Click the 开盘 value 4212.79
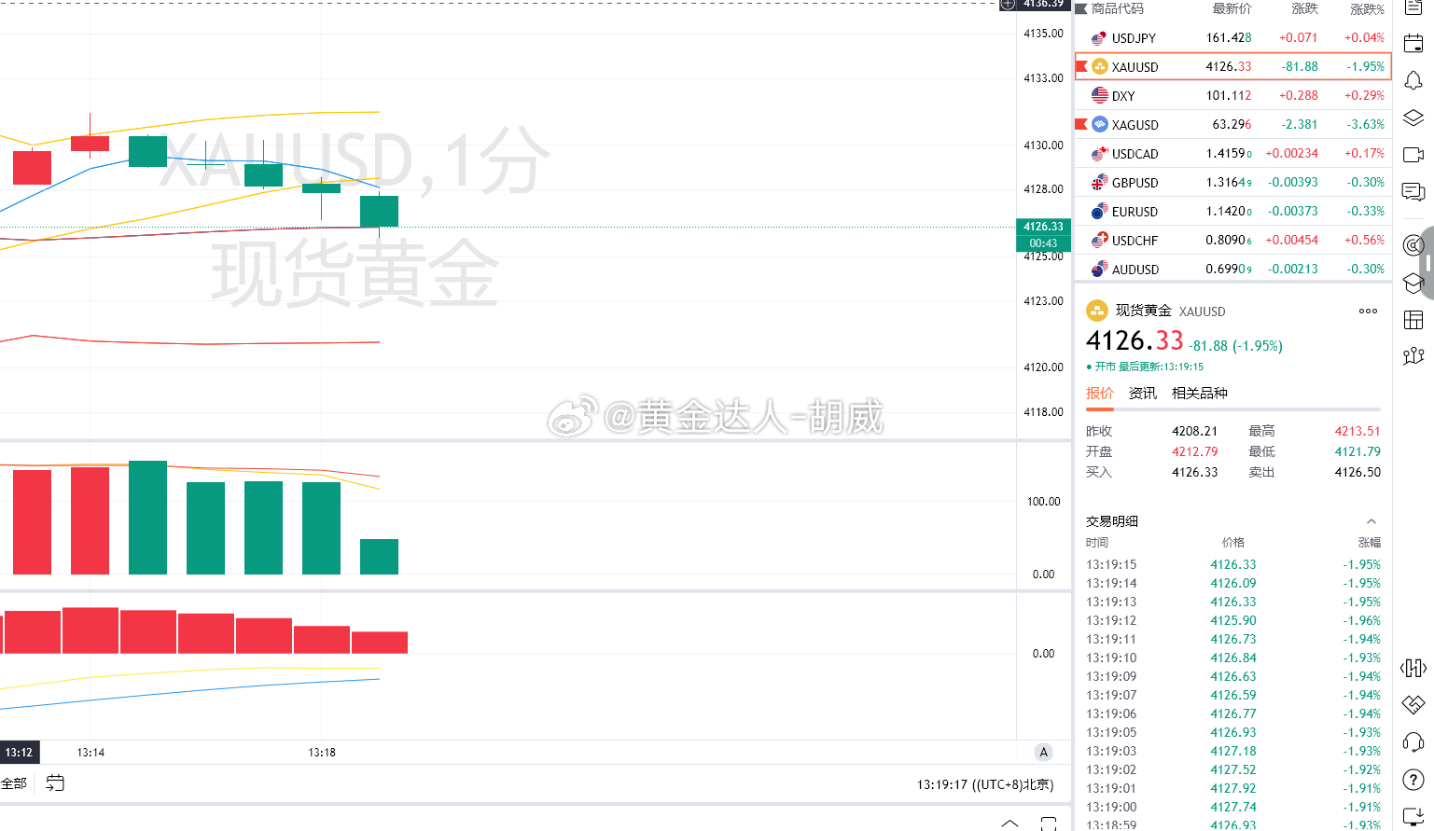1434x831 pixels. (1194, 451)
